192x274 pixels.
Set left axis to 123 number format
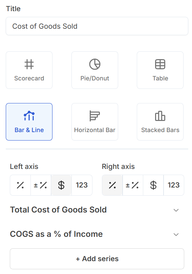tap(82, 185)
